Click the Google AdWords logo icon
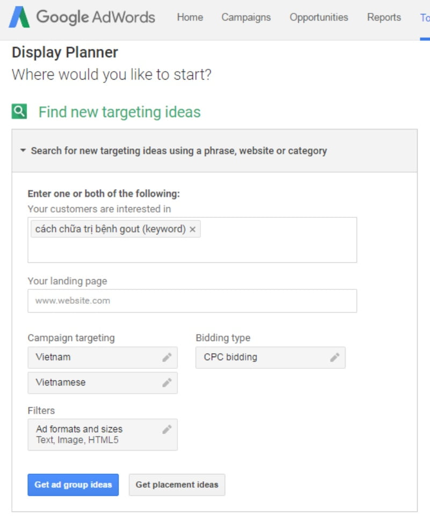The image size is (430, 519). (19, 17)
